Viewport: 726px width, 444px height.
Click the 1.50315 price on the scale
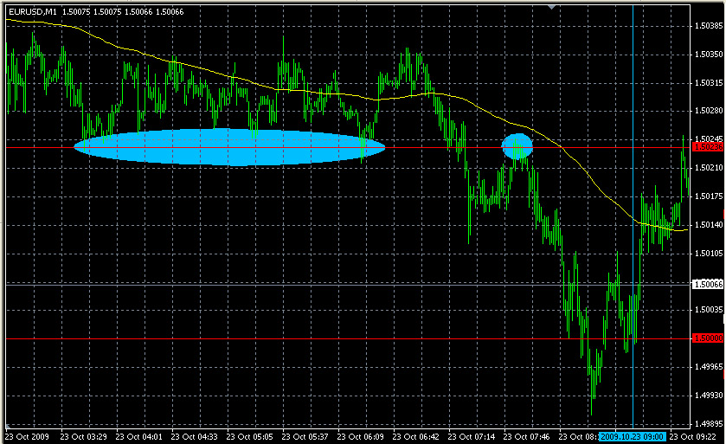[708, 83]
